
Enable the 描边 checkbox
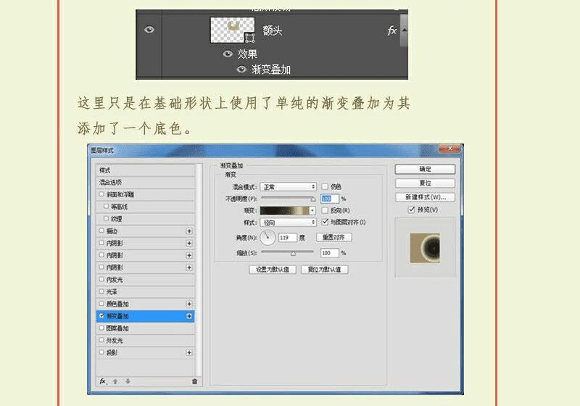tap(101, 231)
